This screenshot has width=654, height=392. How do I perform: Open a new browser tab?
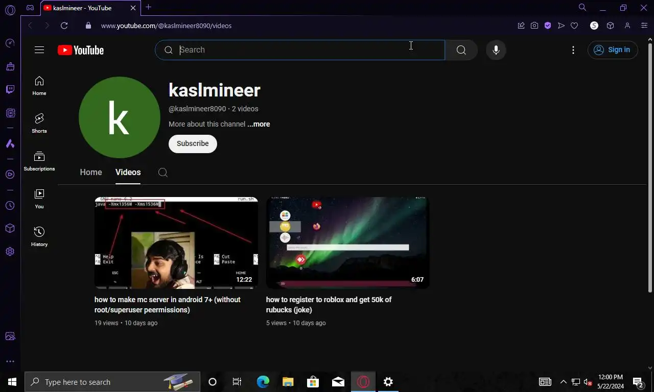coord(148,7)
